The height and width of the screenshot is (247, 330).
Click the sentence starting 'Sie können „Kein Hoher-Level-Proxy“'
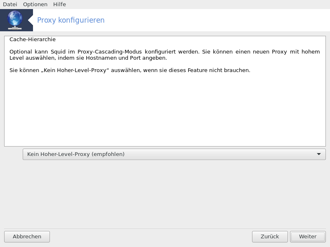pos(130,70)
